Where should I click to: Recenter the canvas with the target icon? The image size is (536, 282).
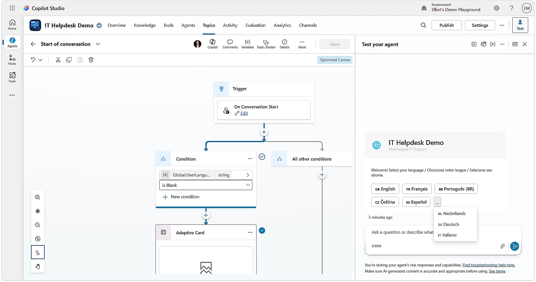[38, 211]
